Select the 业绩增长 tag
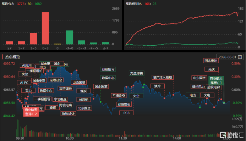 [x=124, y=104]
